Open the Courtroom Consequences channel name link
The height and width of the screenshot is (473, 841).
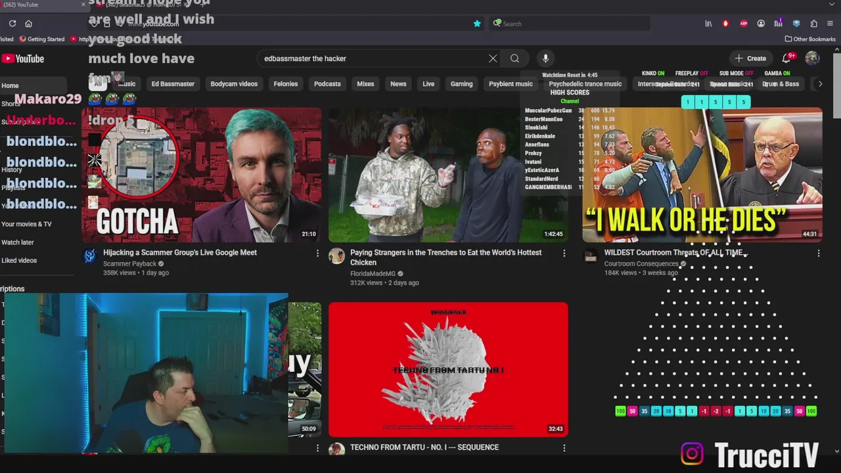point(641,264)
